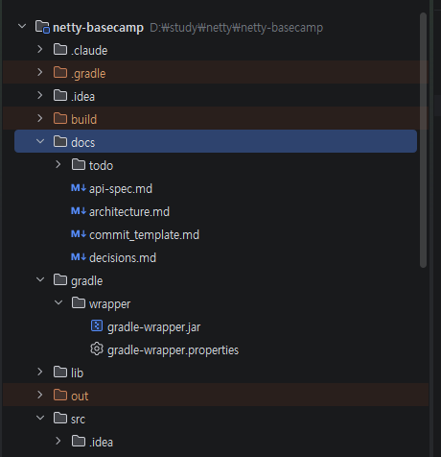Open the decisions.md file
The width and height of the screenshot is (441, 457).
(123, 258)
